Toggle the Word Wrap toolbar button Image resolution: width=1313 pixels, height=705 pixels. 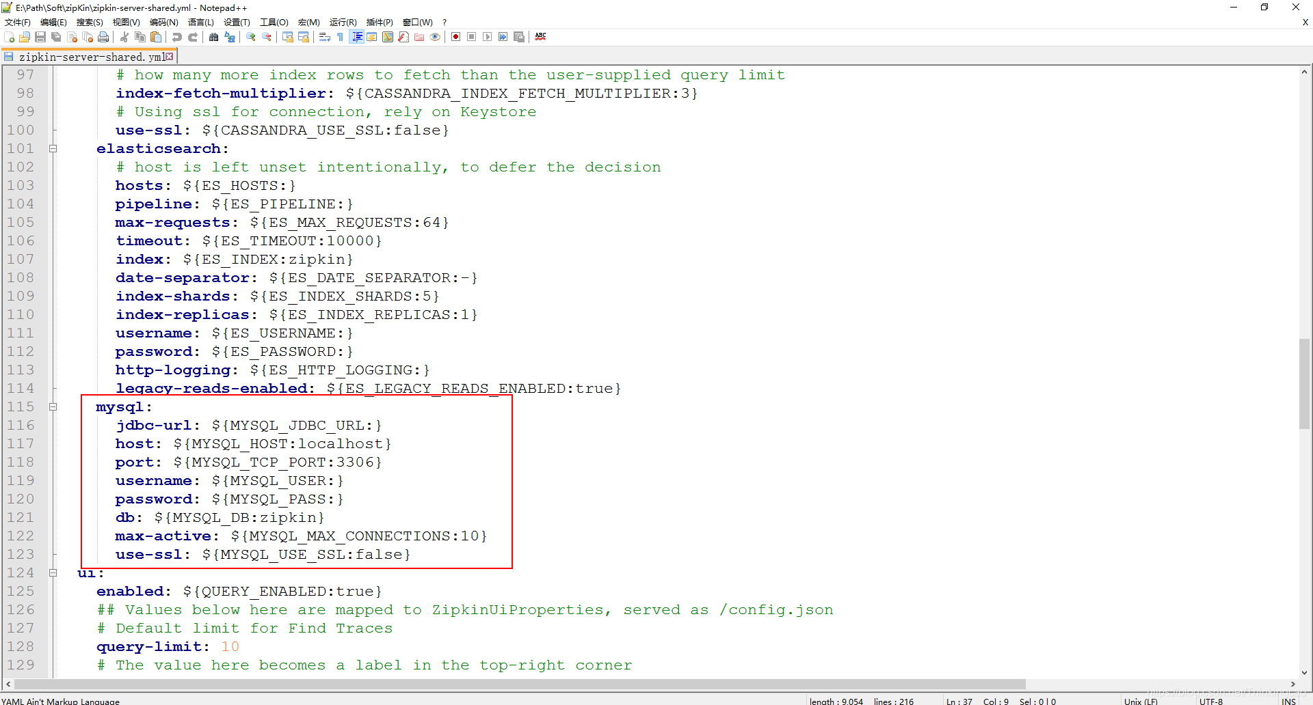coord(325,37)
